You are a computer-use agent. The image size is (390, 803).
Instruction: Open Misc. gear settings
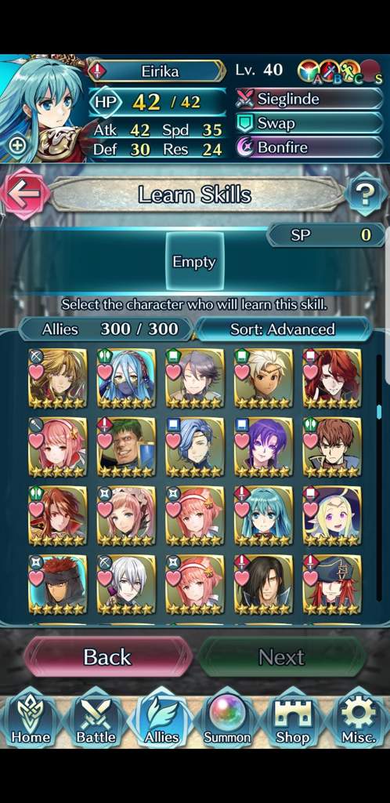(x=358, y=721)
